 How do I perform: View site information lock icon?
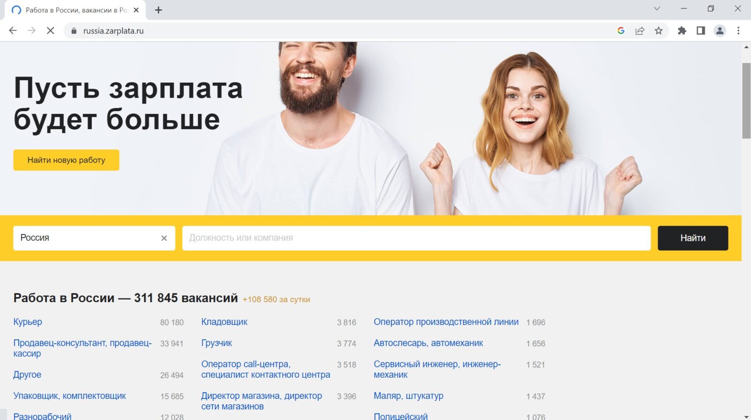tap(73, 31)
